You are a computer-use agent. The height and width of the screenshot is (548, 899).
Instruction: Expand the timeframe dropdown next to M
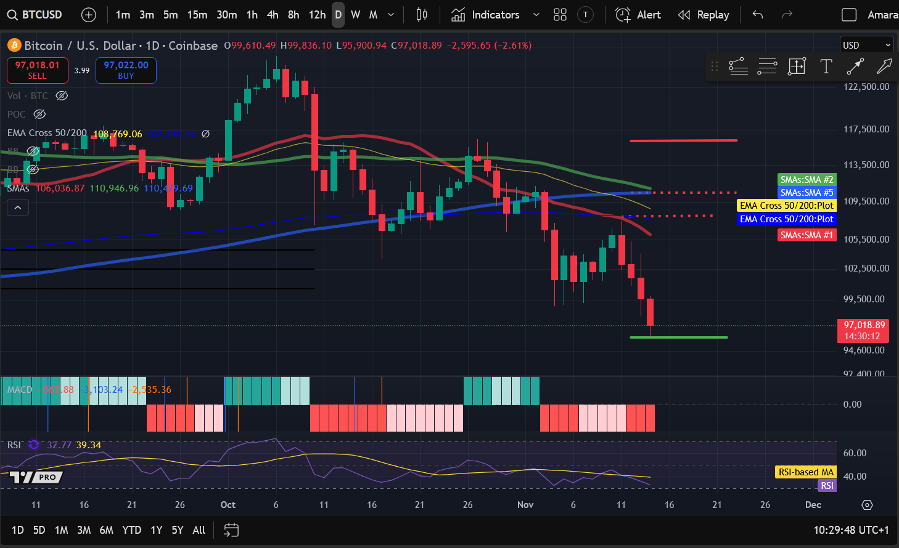(x=390, y=14)
